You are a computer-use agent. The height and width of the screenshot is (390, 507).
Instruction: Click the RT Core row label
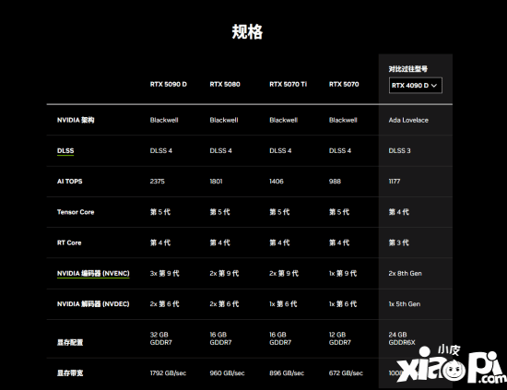[x=69, y=242]
